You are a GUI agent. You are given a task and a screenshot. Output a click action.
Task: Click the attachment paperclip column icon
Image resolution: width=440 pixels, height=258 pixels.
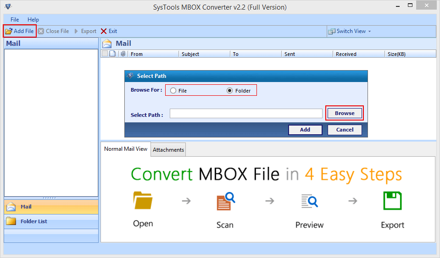coord(123,54)
